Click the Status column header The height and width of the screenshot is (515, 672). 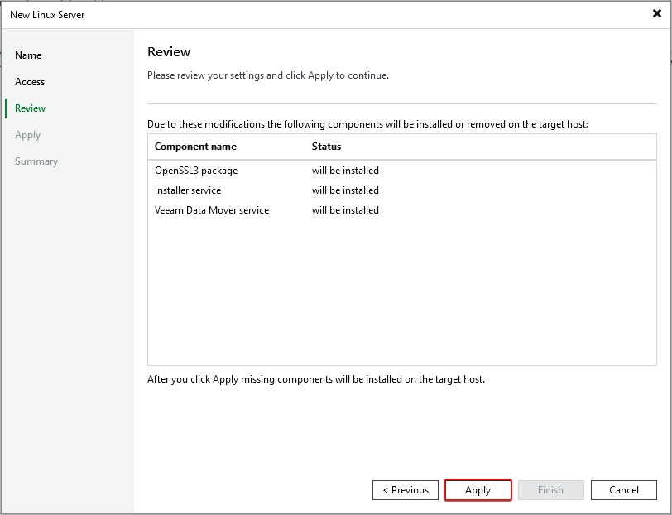326,147
